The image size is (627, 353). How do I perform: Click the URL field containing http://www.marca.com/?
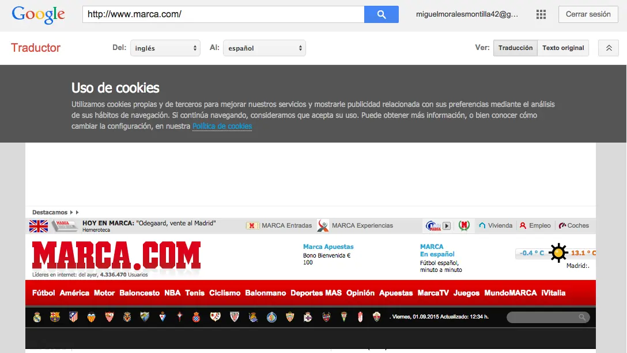(223, 14)
